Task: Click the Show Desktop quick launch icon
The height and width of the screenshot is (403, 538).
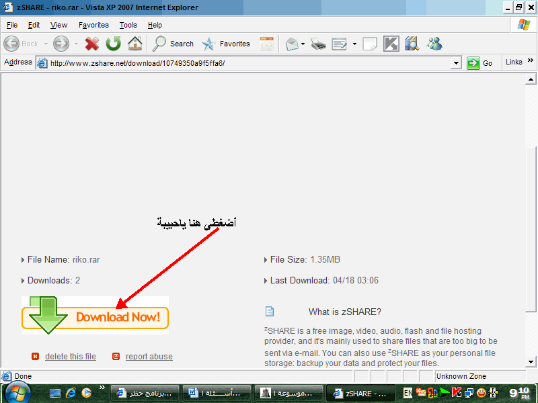Action: click(55, 393)
